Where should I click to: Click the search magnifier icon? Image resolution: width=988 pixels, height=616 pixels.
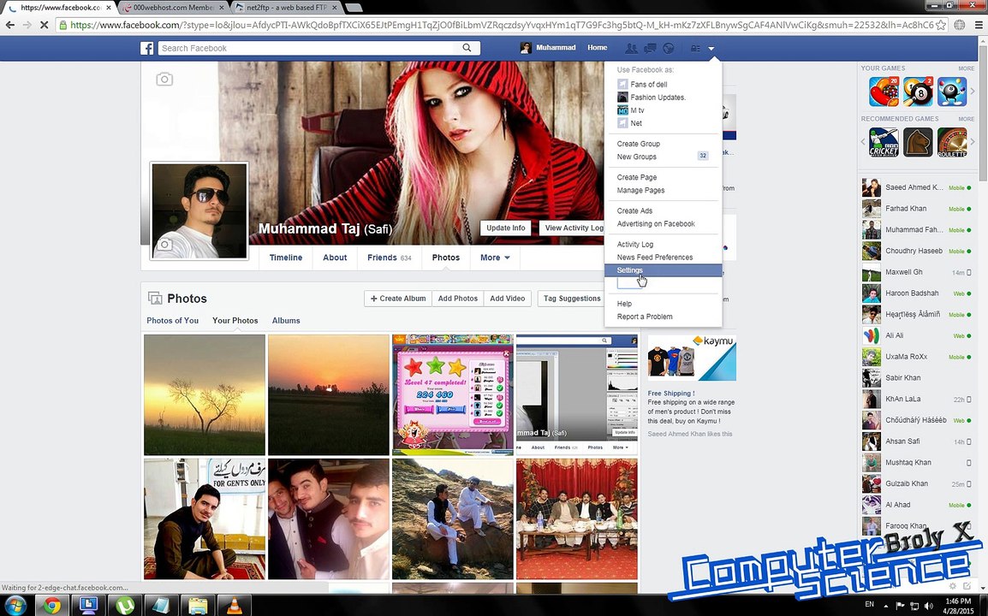click(x=467, y=48)
